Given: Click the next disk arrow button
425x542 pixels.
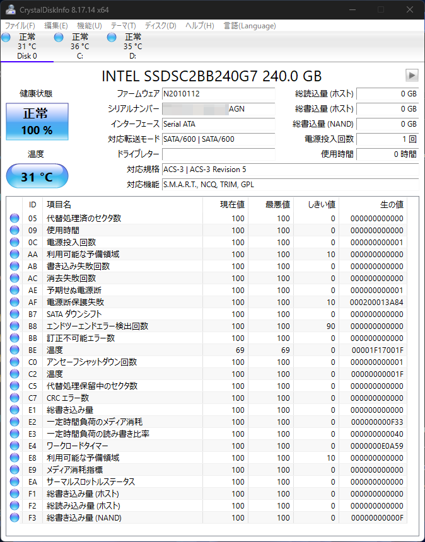Looking at the screenshot, I should pos(412,75).
